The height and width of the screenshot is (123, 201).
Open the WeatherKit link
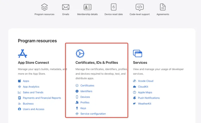pos(145,104)
